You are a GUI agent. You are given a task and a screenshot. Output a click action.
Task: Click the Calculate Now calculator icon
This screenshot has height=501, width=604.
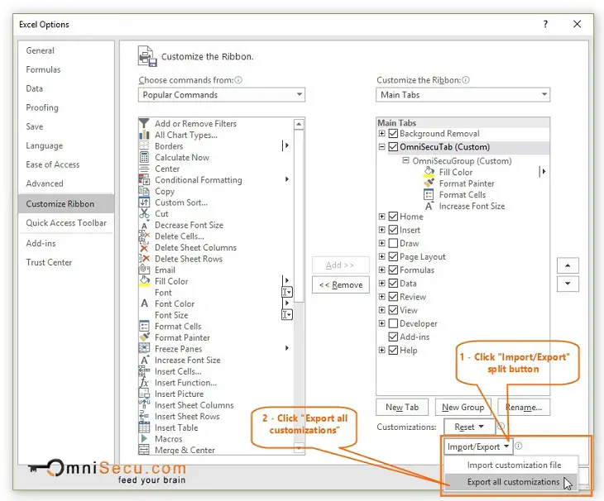click(144, 157)
